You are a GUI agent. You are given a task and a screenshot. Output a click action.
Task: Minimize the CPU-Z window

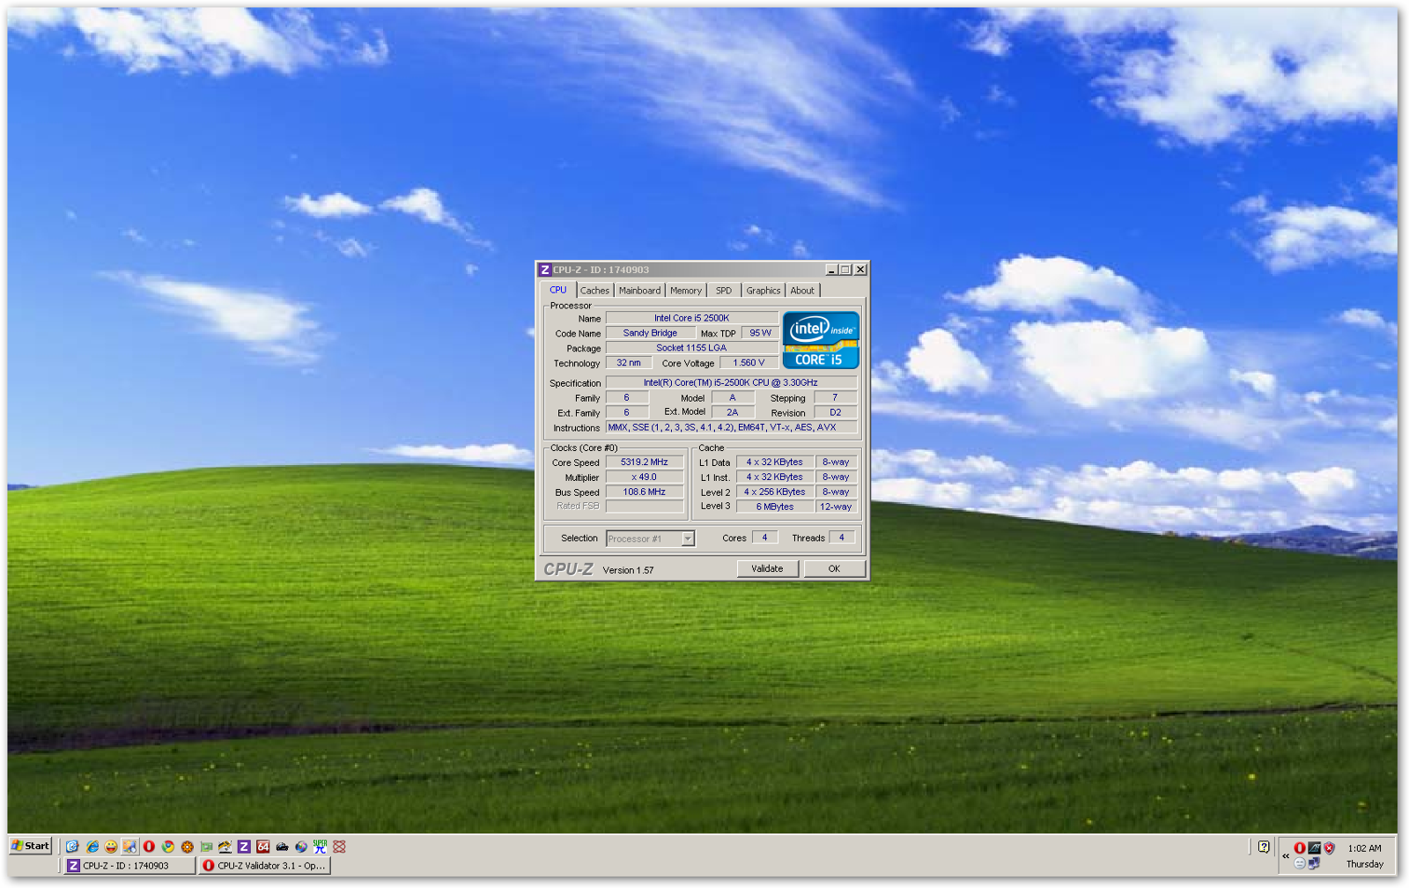point(831,270)
